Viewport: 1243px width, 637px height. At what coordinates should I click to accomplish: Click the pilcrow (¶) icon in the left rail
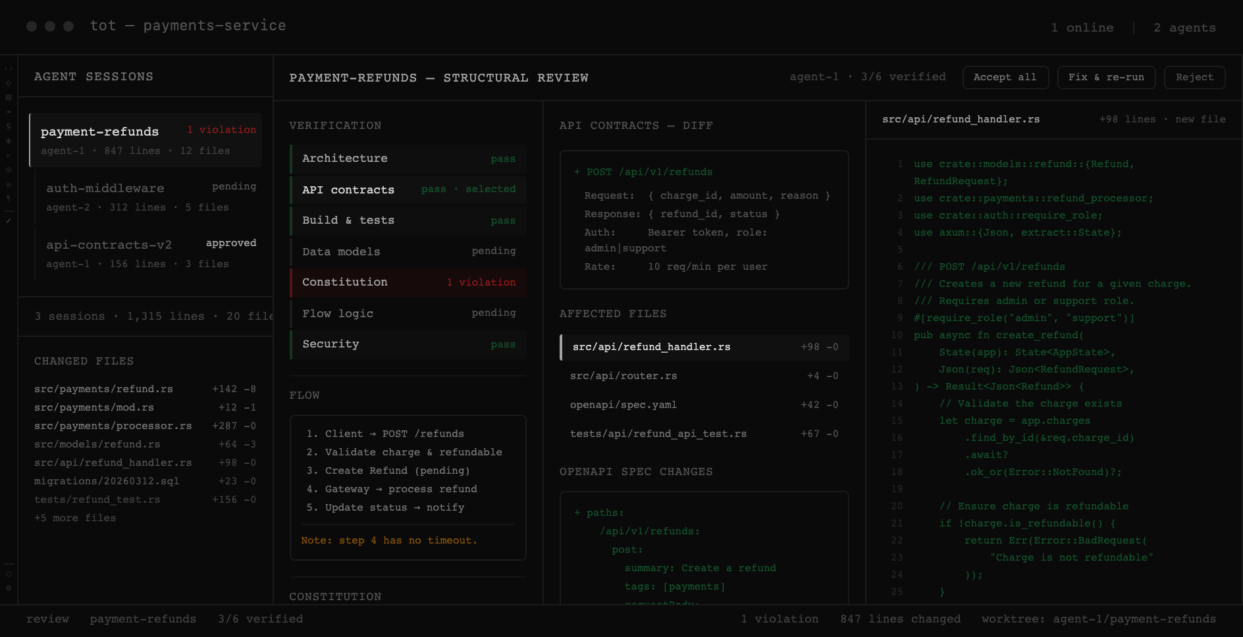tap(9, 198)
